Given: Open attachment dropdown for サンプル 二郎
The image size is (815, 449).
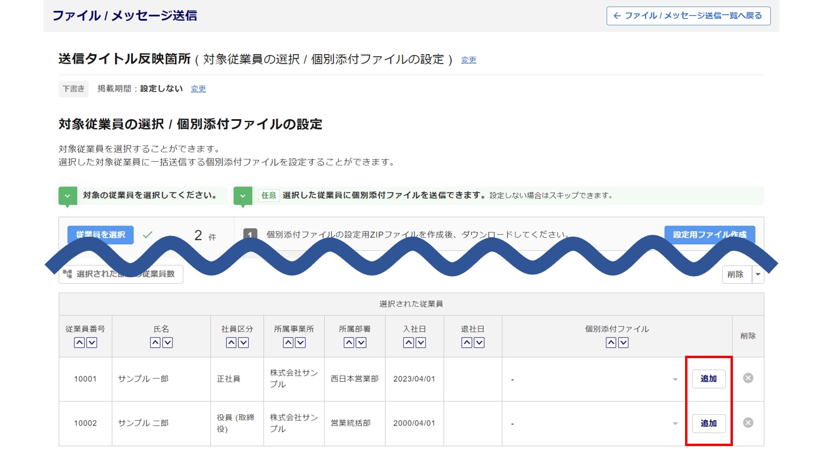Looking at the screenshot, I should [x=594, y=424].
